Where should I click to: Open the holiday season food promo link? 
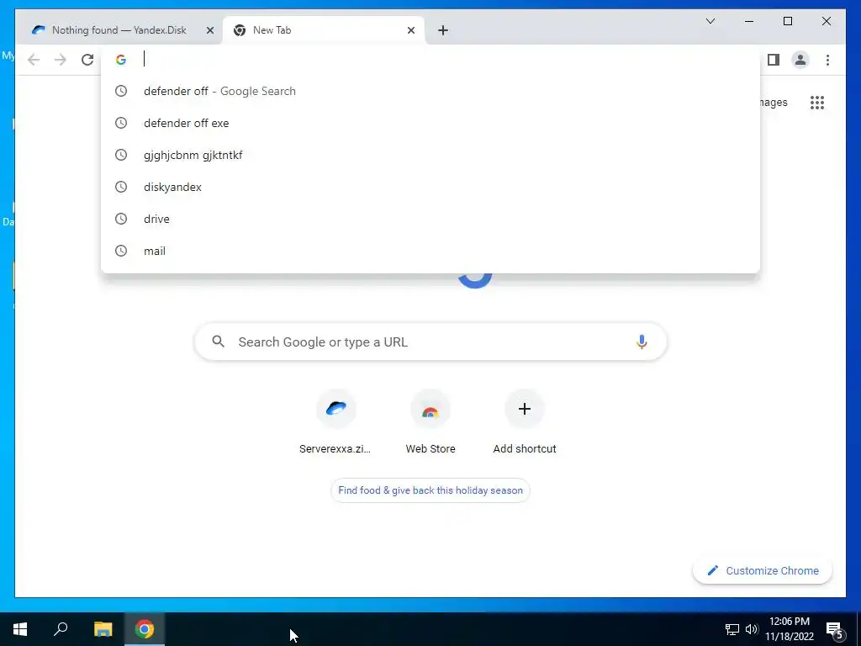click(430, 490)
